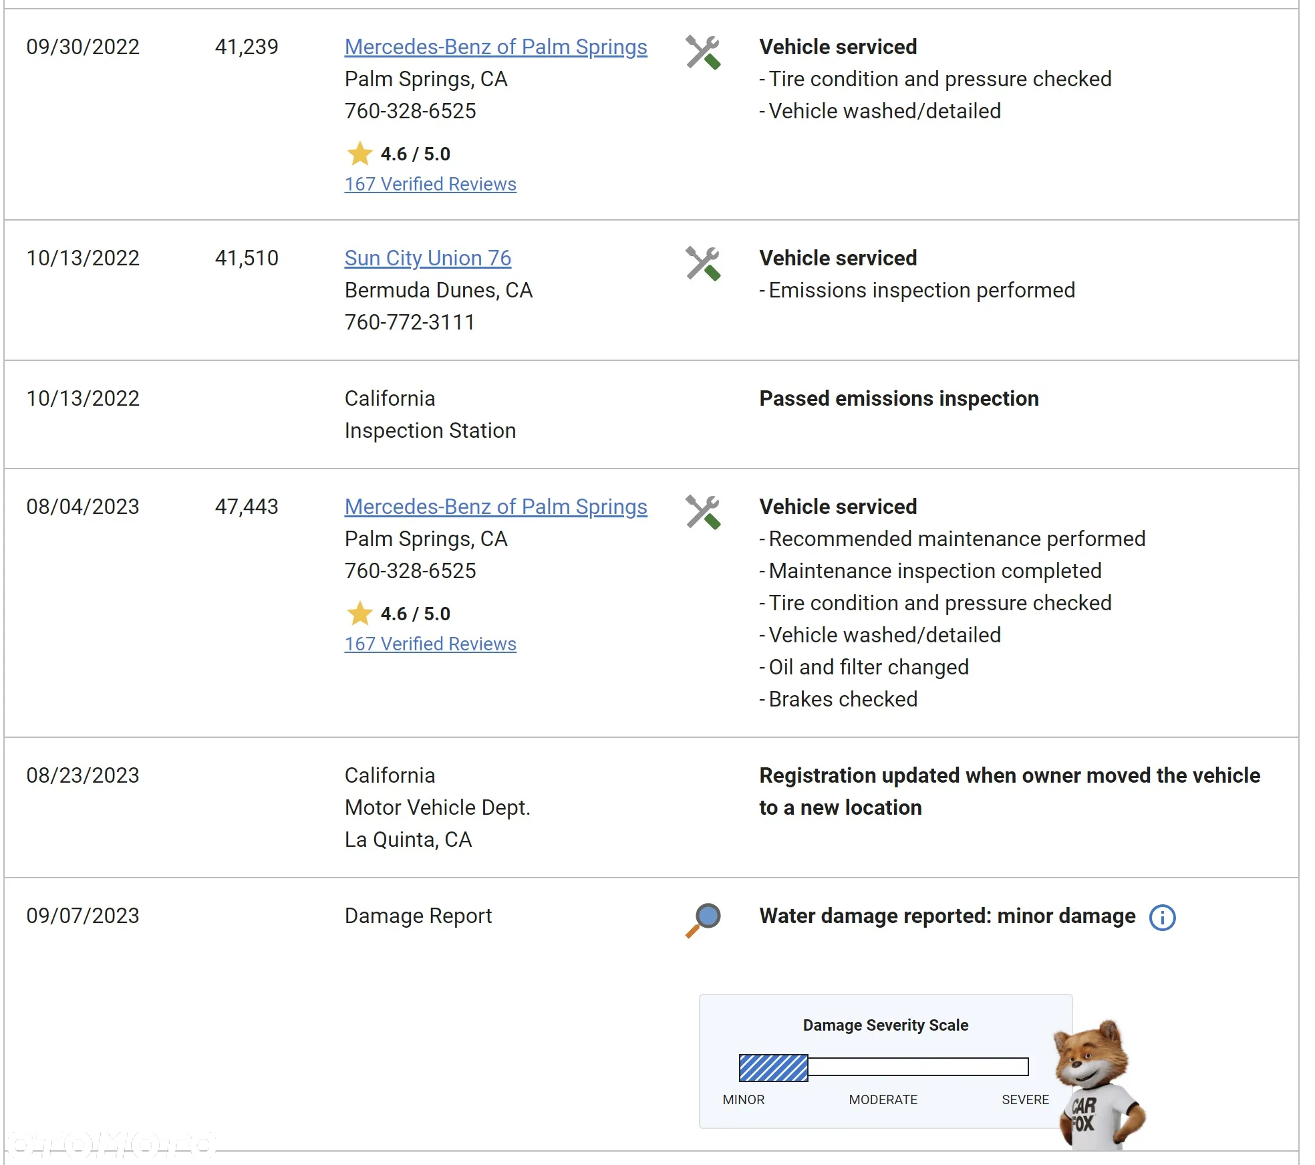The width and height of the screenshot is (1315, 1165).
Task: Click the date 09/07/2023
Action: (x=83, y=916)
